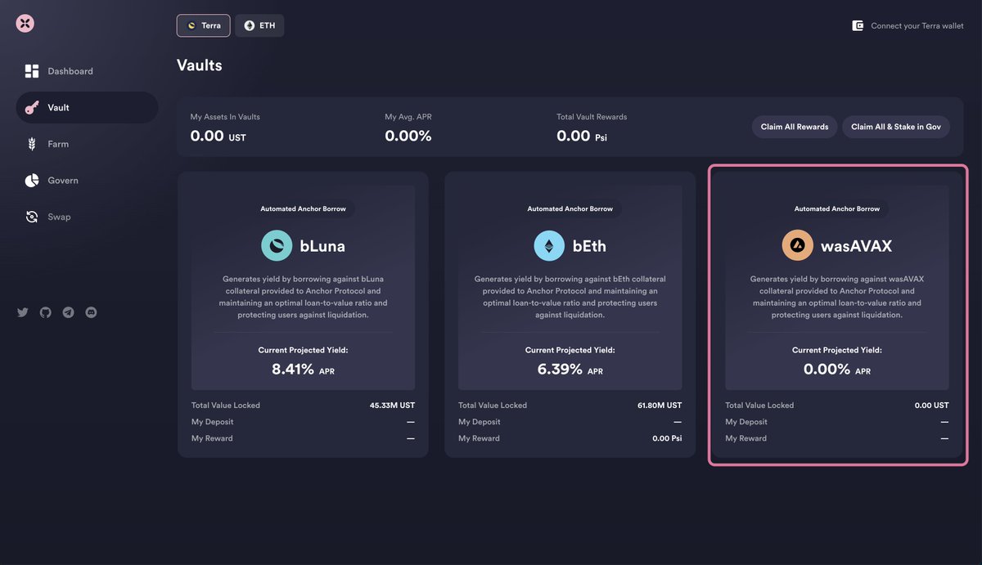Open the GitHub social link

46,312
